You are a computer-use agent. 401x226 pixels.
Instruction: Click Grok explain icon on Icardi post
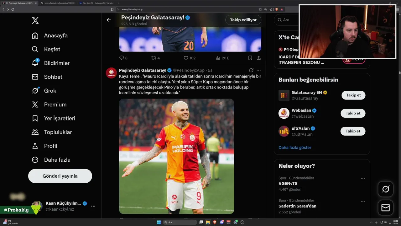[251, 70]
